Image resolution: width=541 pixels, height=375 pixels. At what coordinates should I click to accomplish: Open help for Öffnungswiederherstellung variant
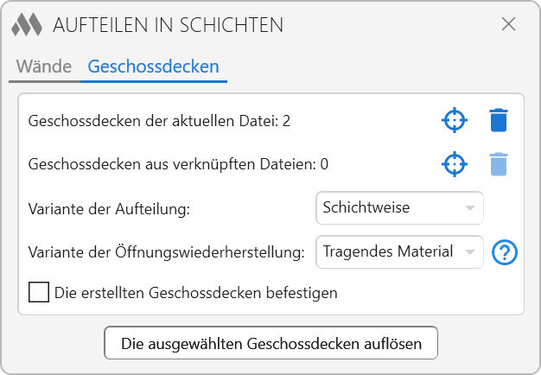pos(504,252)
